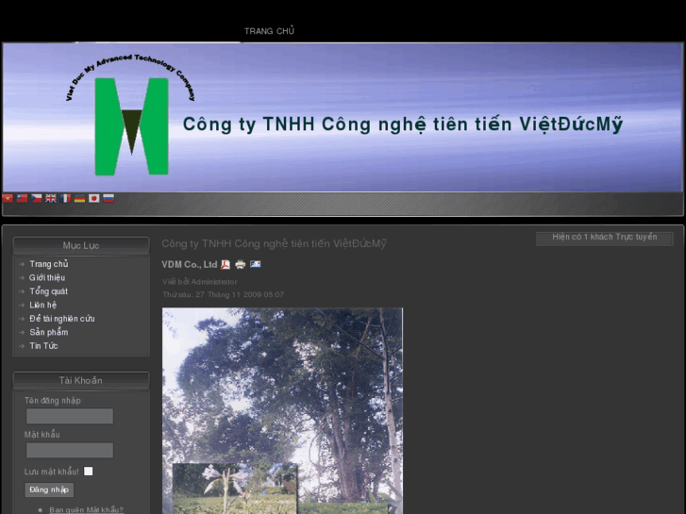
Task: Click the Mật khẩu input field
Action: 70,450
